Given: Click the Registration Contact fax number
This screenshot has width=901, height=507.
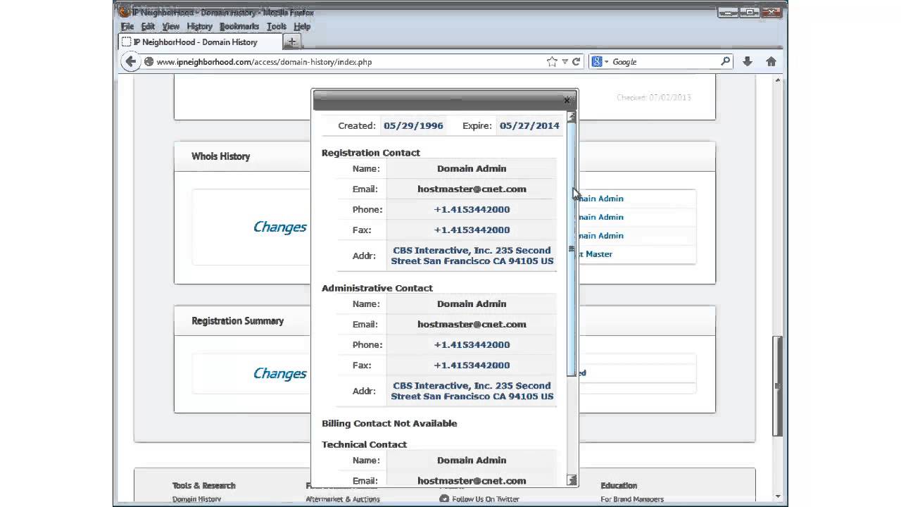Looking at the screenshot, I should coord(472,230).
